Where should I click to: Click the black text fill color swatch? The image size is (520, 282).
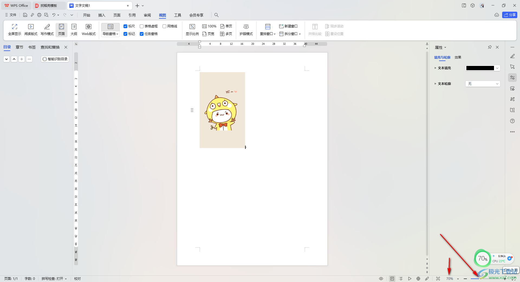[480, 68]
